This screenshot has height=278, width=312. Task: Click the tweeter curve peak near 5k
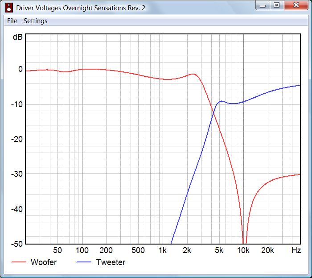coord(221,101)
